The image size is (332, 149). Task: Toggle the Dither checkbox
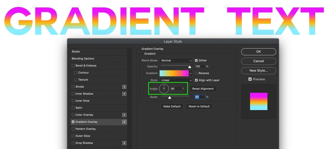pos(196,61)
